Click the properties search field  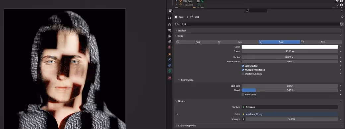256,11
